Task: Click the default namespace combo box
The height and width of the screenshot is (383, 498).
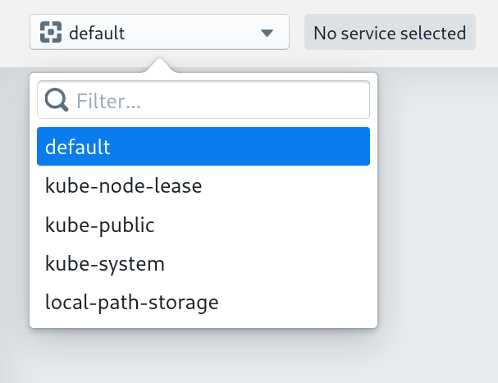Action: pyautogui.click(x=159, y=33)
